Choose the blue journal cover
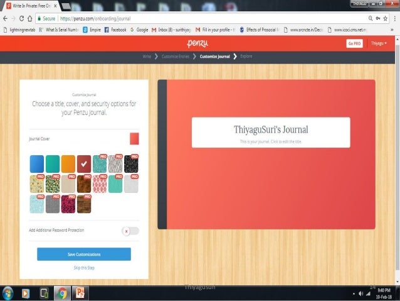Image resolution: width=400 pixels, height=301 pixels. [37, 164]
